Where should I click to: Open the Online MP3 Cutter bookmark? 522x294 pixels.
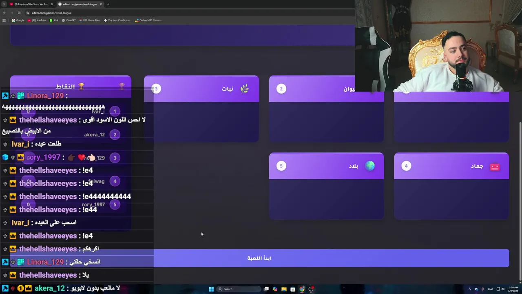click(149, 20)
